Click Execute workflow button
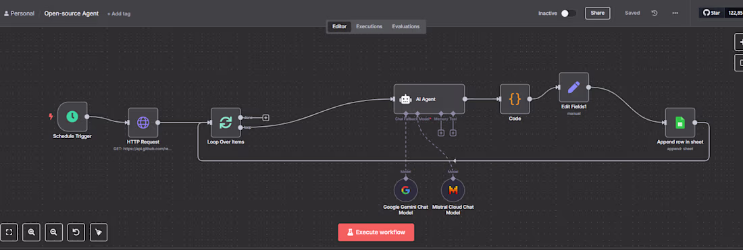 376,232
